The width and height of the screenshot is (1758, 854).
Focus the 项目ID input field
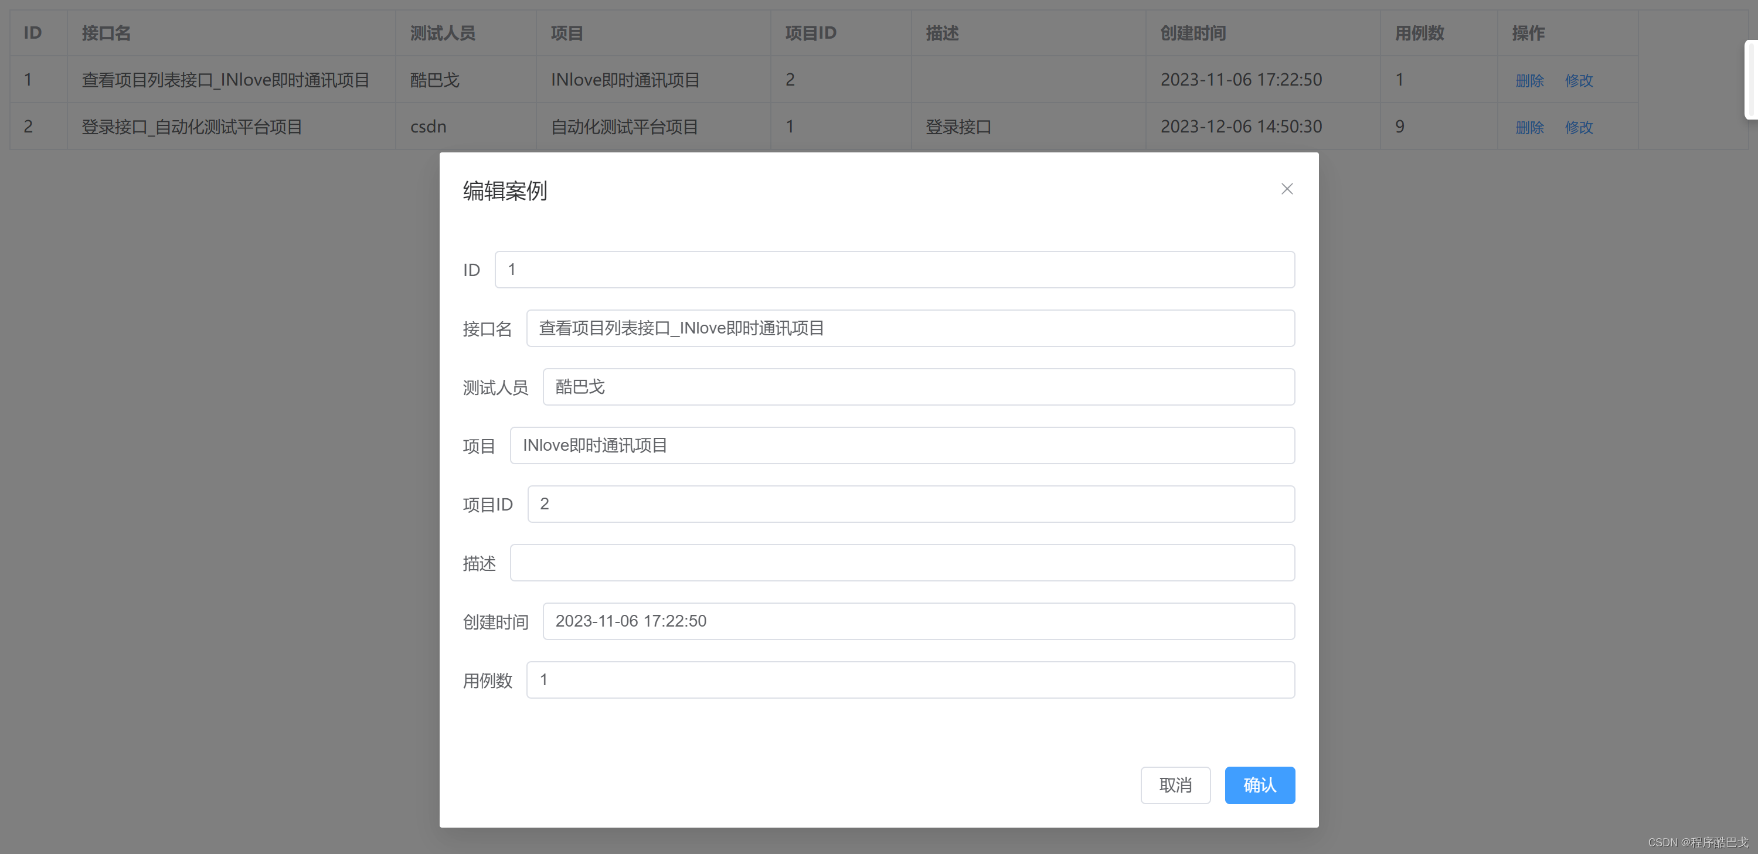(x=910, y=505)
